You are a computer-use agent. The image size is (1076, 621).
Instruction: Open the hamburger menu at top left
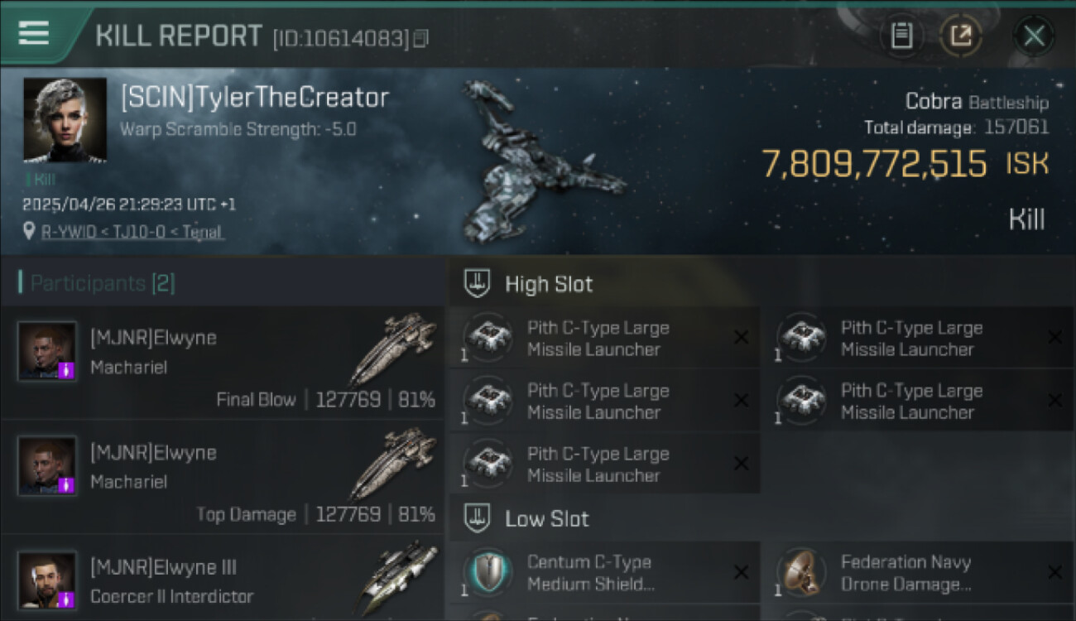click(x=33, y=33)
